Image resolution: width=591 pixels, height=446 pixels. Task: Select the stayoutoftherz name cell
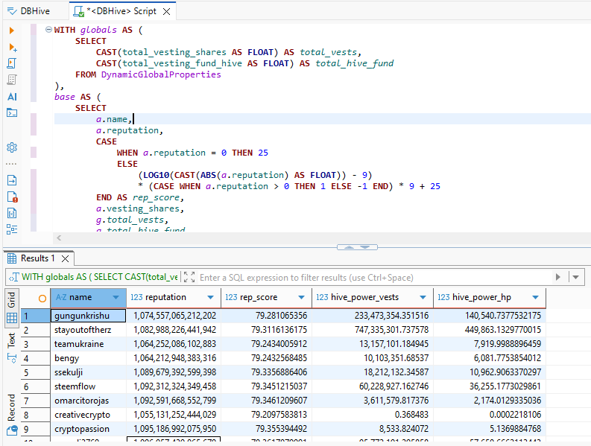coord(88,330)
